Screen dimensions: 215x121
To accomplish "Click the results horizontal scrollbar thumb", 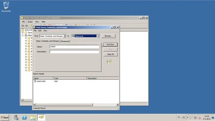I will coord(64,105).
